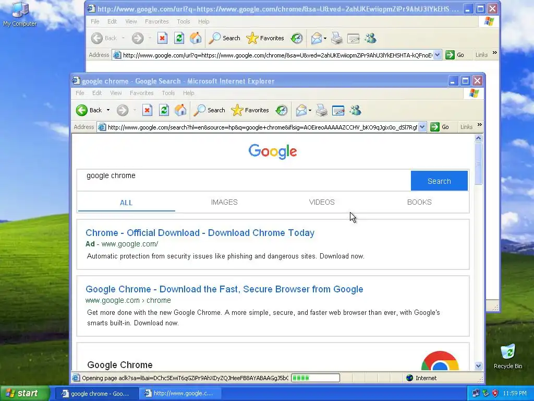
Task: Open Favorites star in front window
Action: [250, 110]
